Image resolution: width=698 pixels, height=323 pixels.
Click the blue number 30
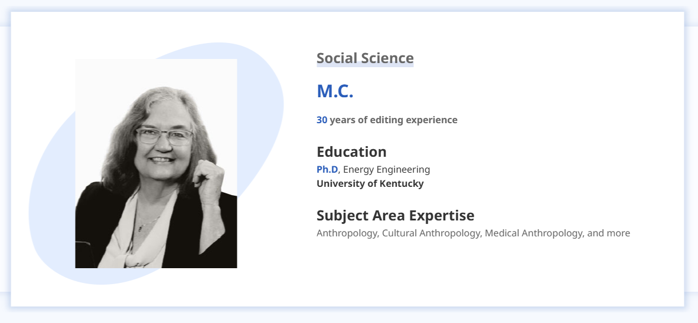pos(322,120)
